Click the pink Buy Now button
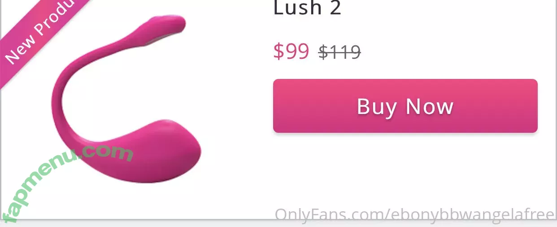Image resolution: width=557 pixels, height=227 pixels. pyautogui.click(x=405, y=106)
